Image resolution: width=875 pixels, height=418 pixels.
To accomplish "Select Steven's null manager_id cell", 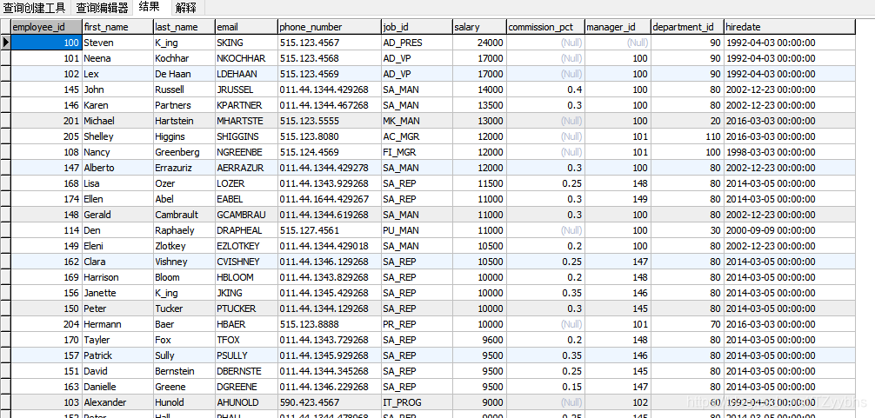I will [618, 43].
